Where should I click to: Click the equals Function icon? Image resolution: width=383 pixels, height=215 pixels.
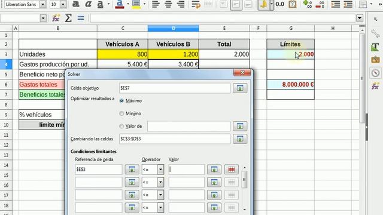(x=81, y=18)
